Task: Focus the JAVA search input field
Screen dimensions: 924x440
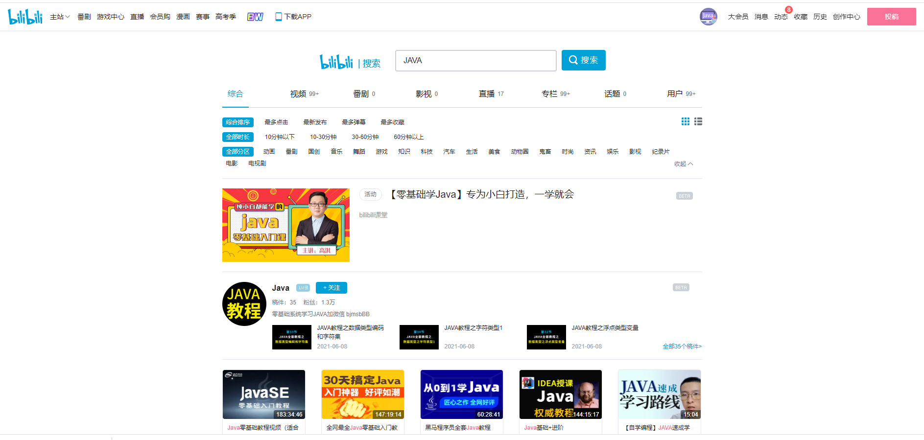Action: pyautogui.click(x=476, y=61)
